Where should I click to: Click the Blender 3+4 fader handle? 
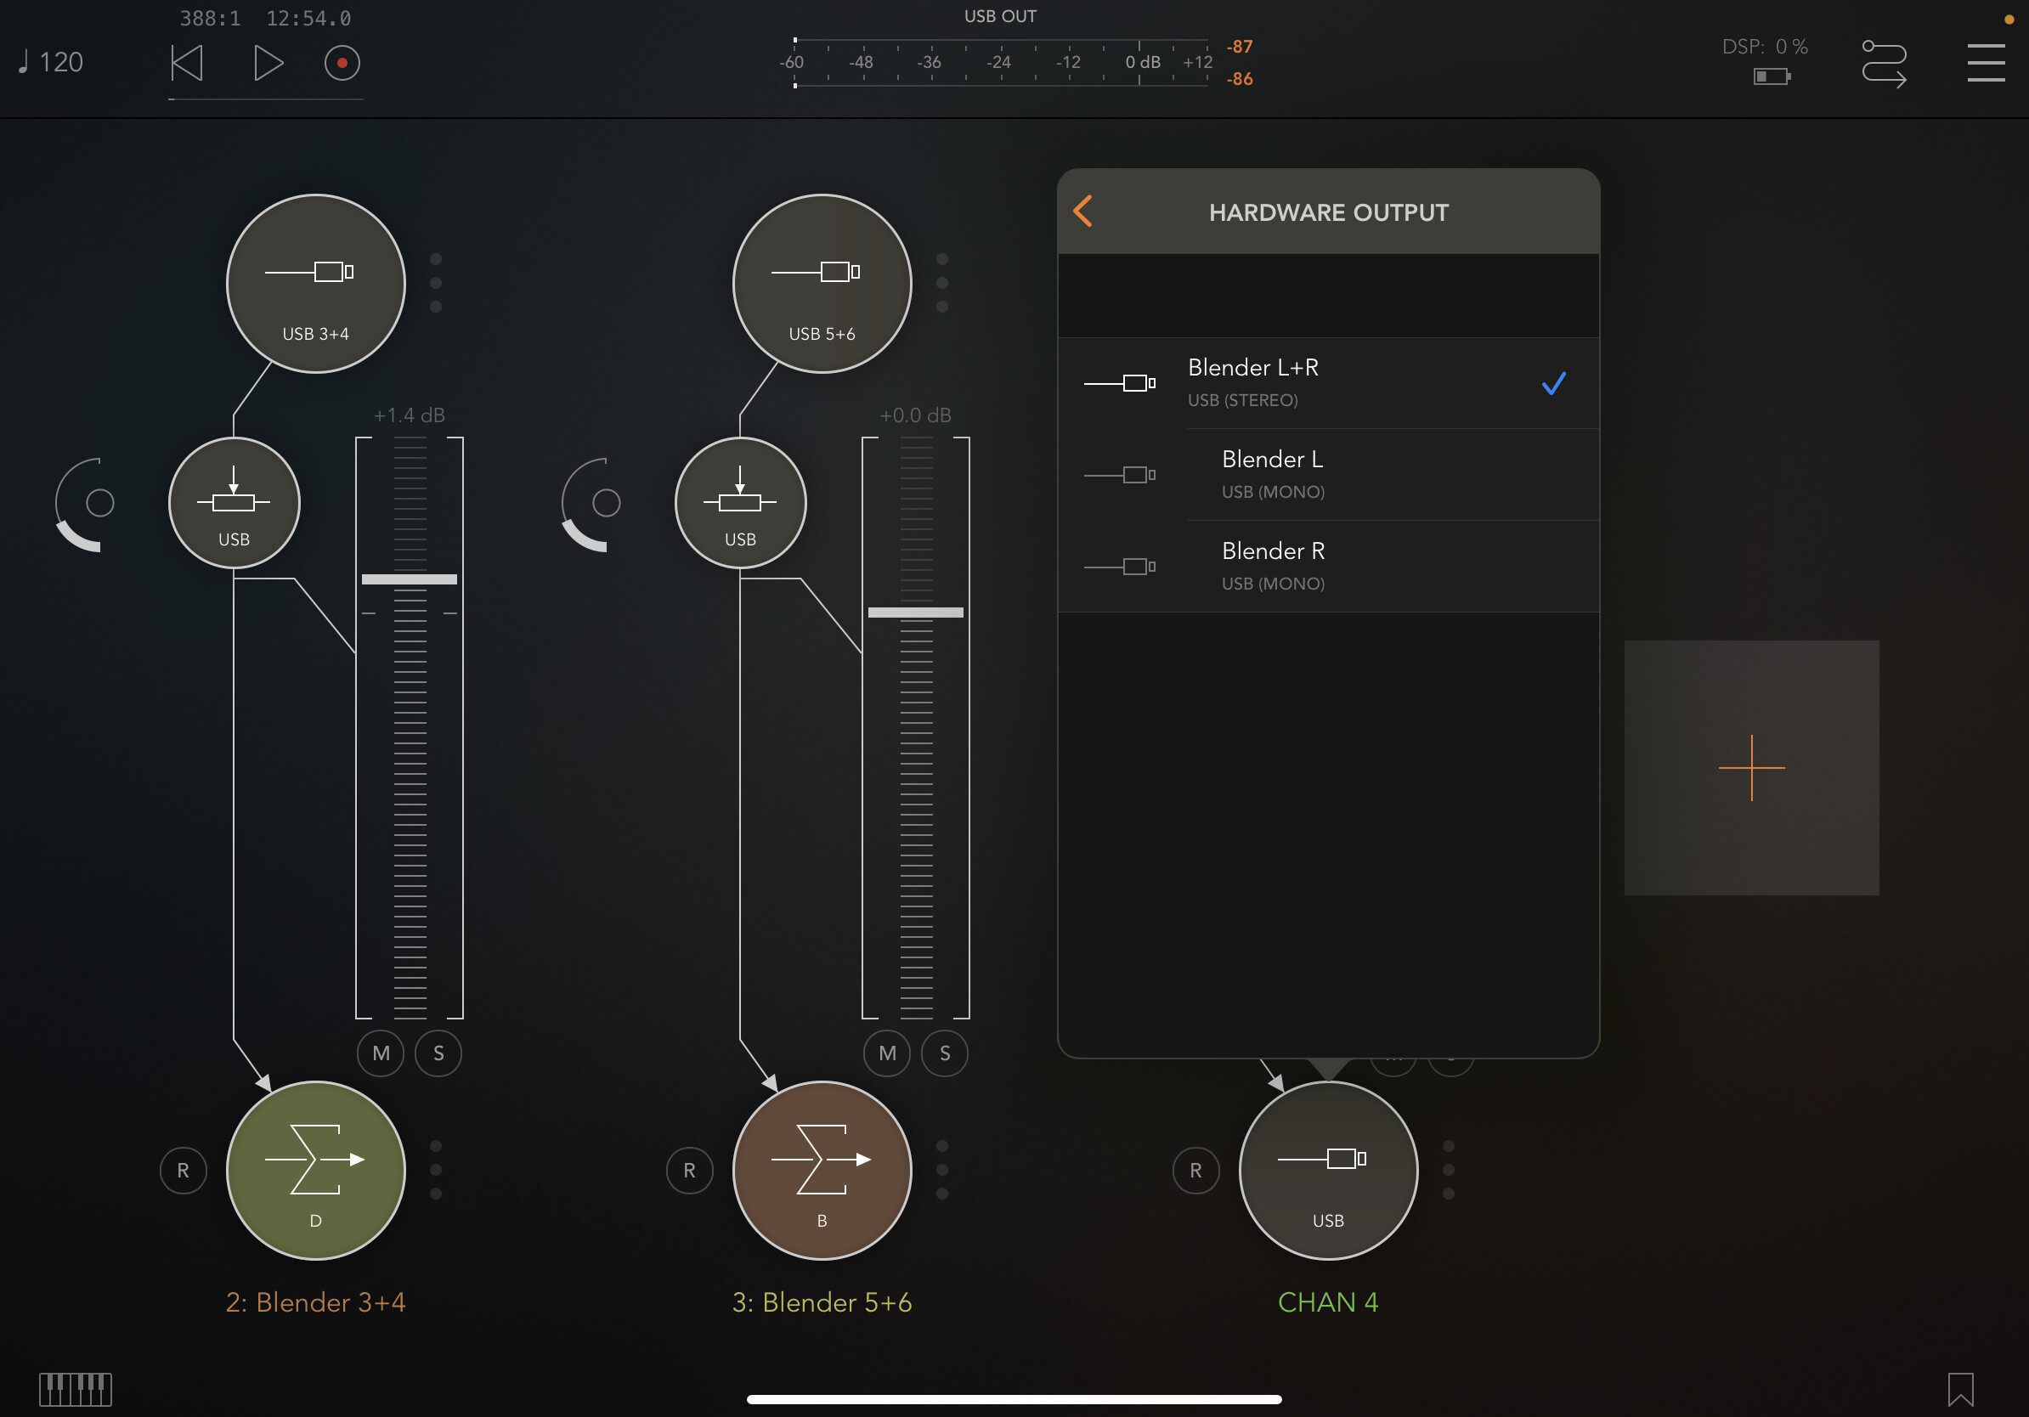point(410,579)
